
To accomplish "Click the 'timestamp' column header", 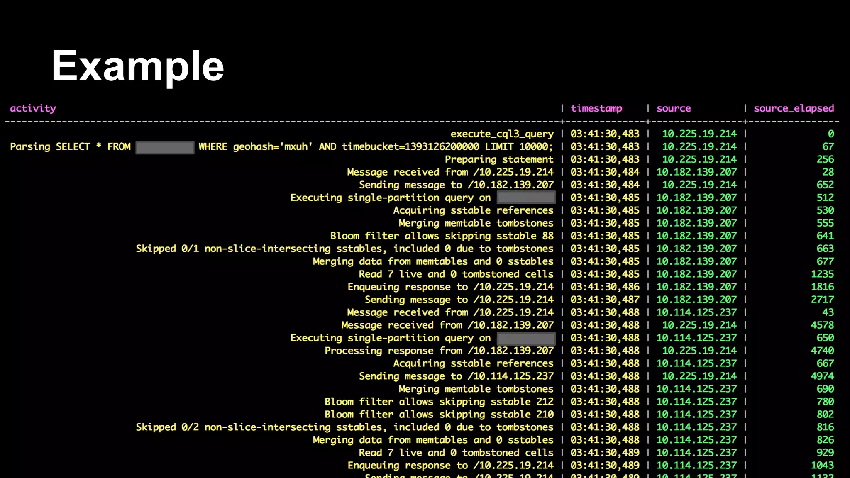I will click(x=596, y=108).
